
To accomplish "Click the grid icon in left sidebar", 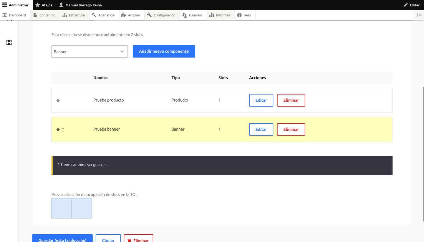I will click(9, 42).
